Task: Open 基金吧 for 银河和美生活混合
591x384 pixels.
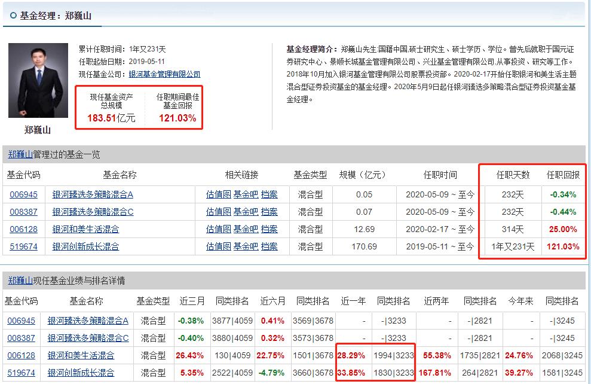Action: tap(245, 228)
